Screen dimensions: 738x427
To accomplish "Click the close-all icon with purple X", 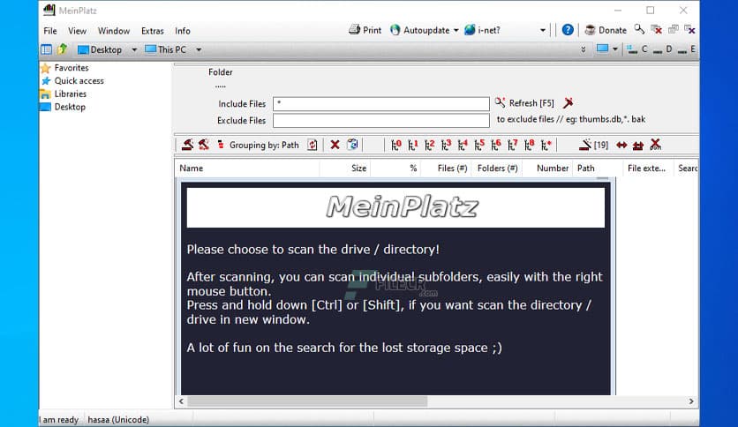I will point(690,30).
